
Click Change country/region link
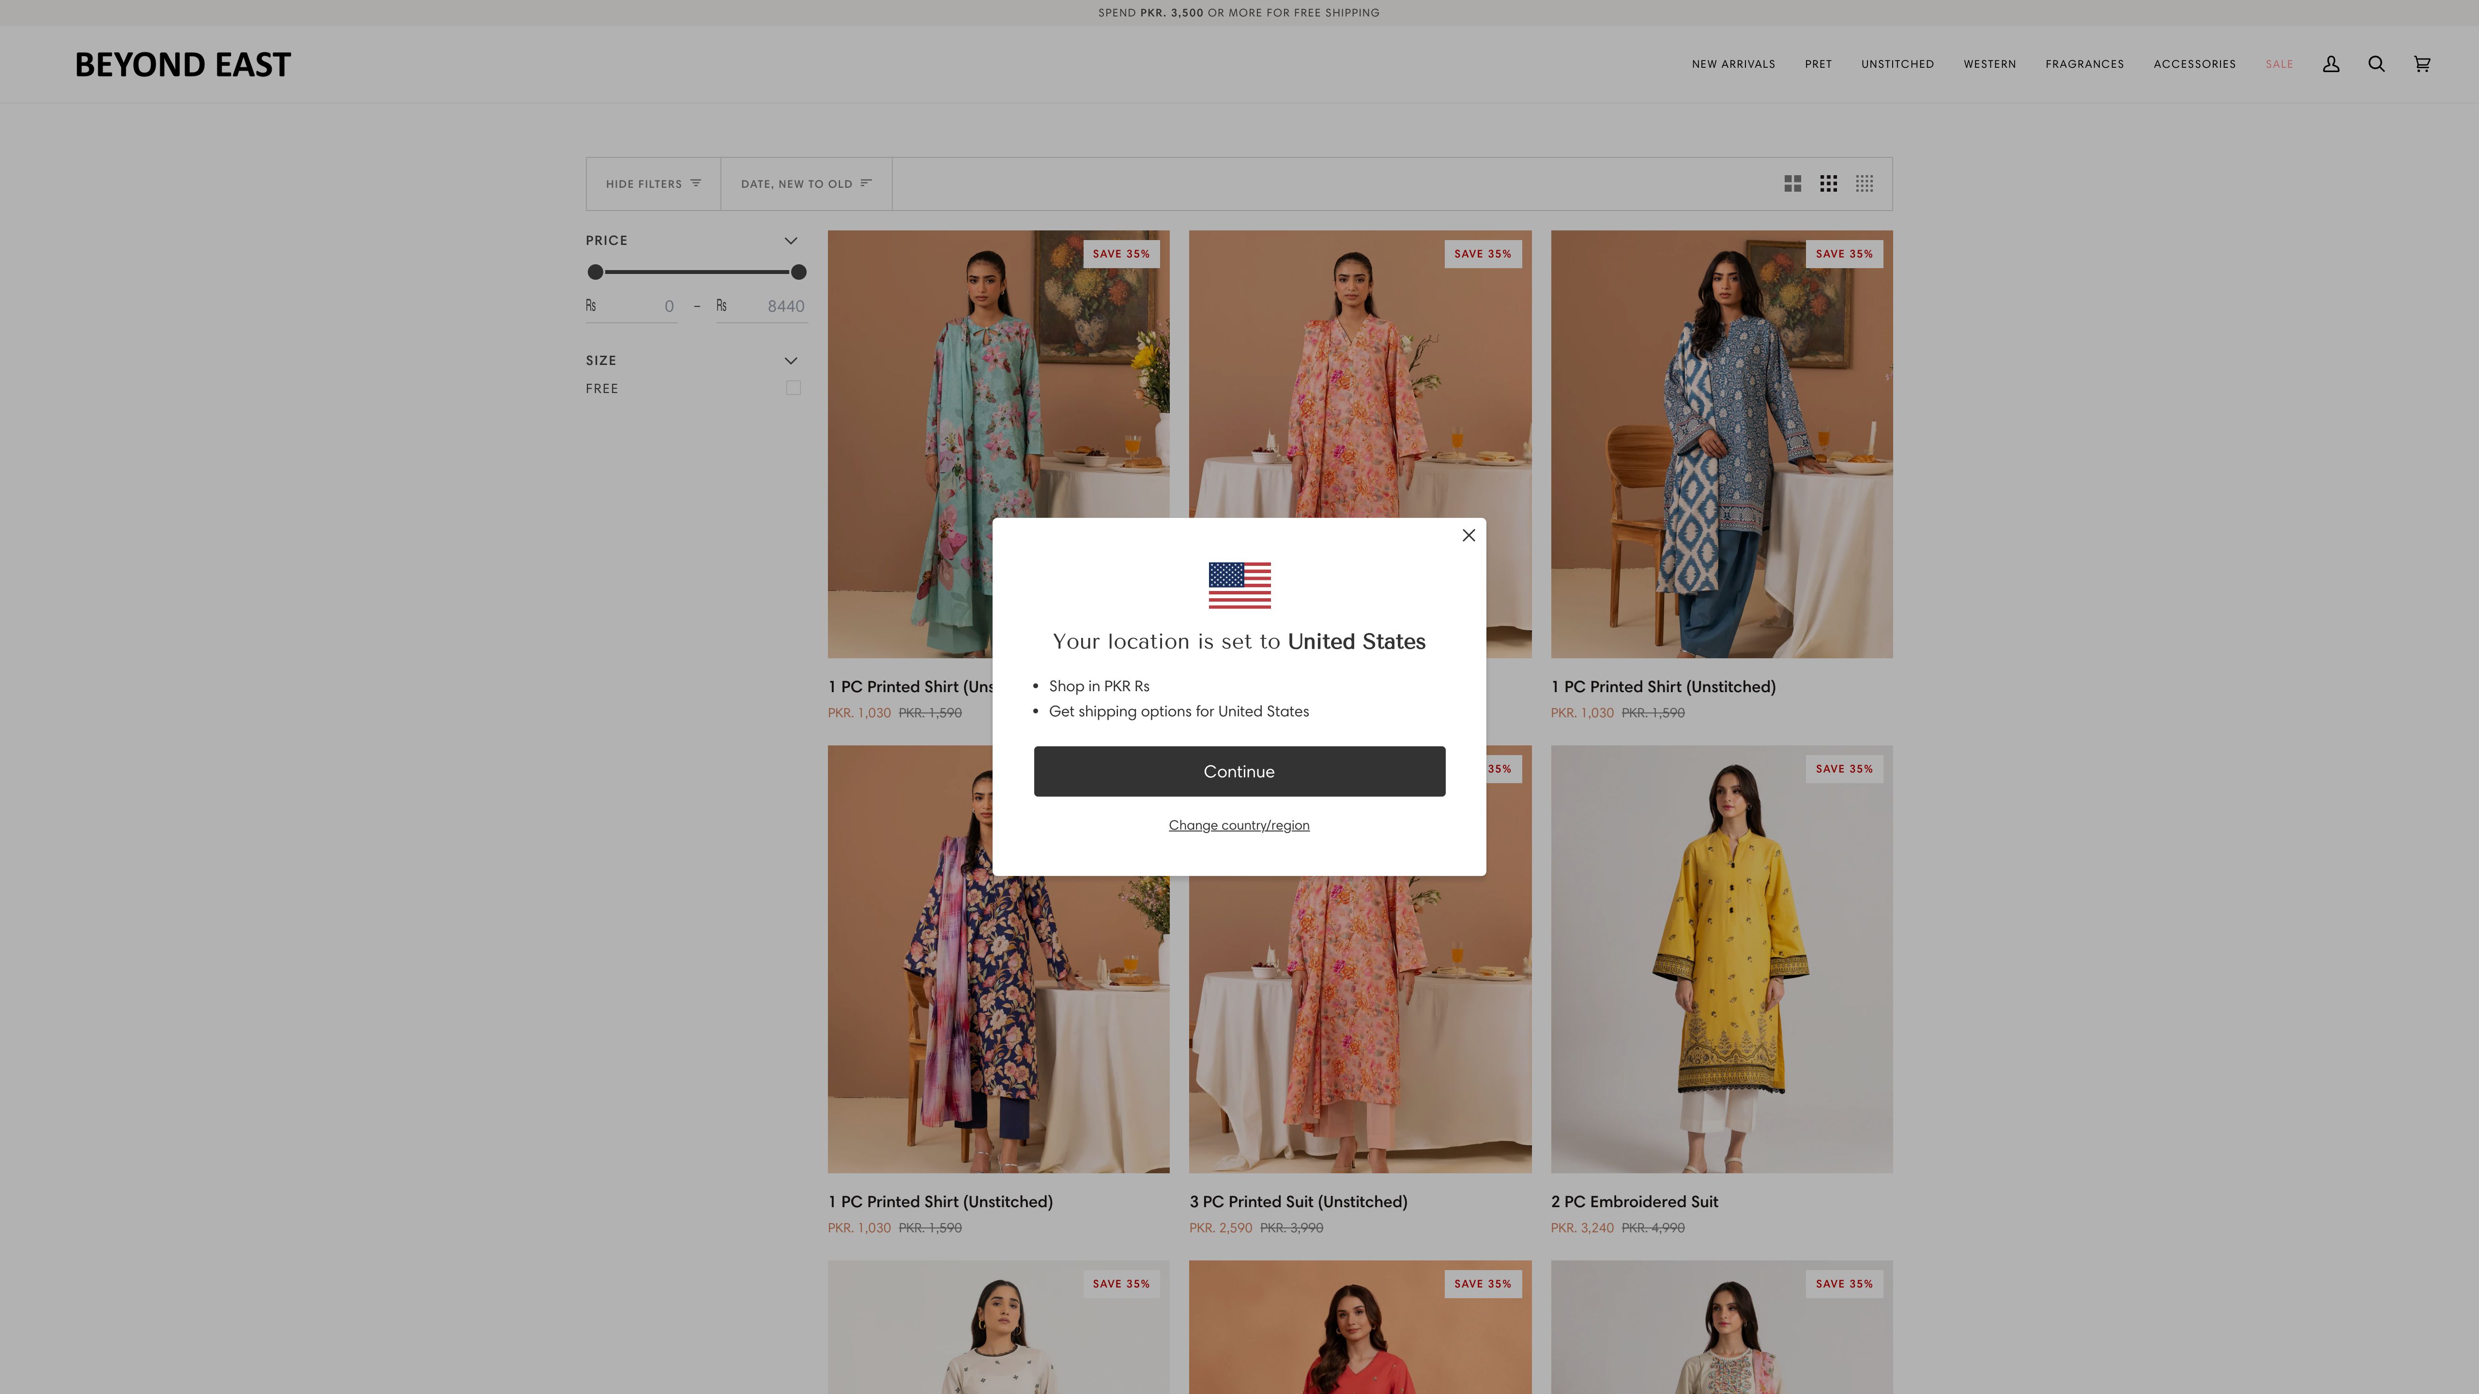1239,825
